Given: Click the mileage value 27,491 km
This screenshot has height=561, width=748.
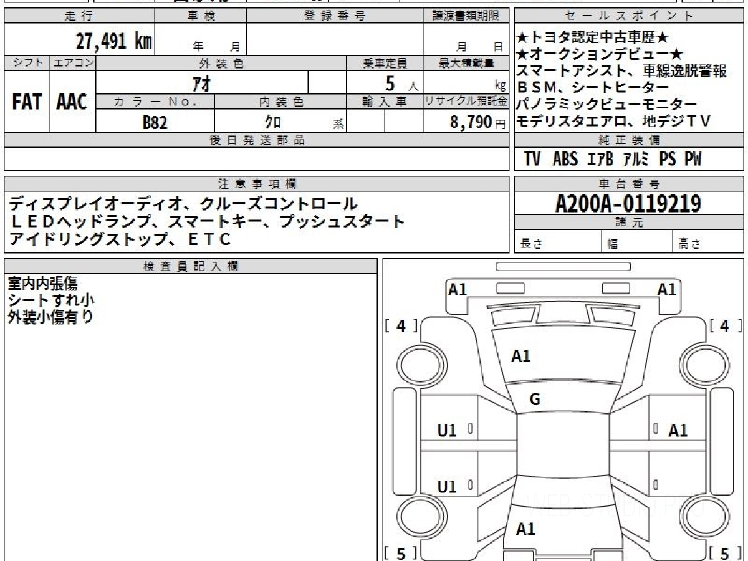Looking at the screenshot, I should tap(113, 41).
